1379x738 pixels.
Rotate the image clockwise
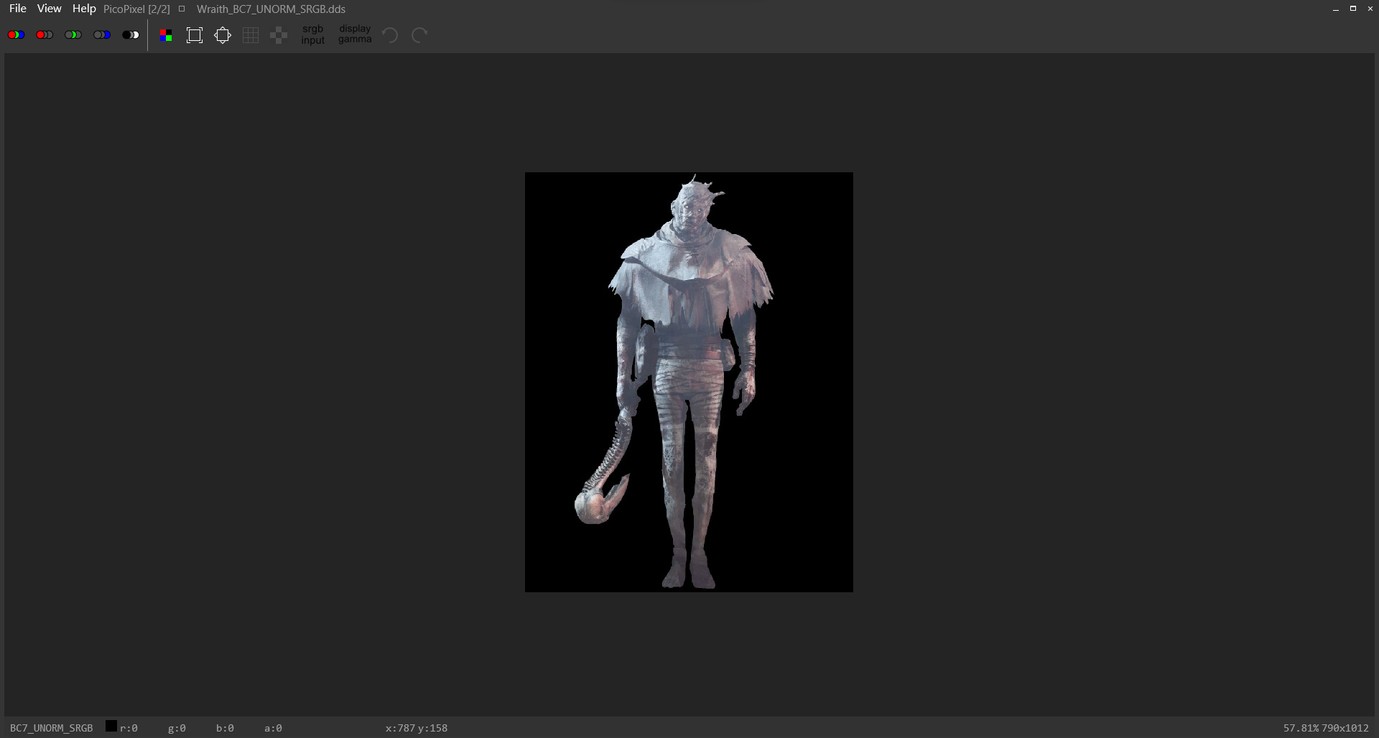pos(419,35)
